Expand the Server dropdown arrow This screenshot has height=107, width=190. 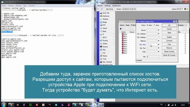159,30
